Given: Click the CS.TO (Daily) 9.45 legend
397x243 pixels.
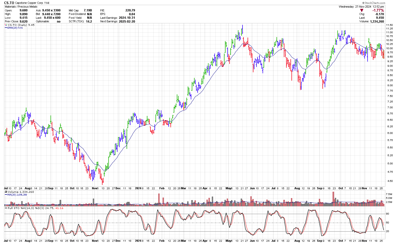Looking at the screenshot, I should click(20, 25).
